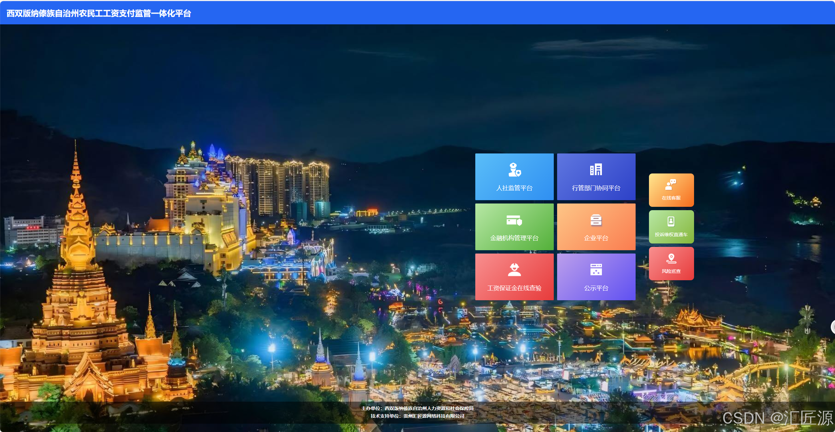The image size is (835, 432).
Task: Open the 行管部门协同平台 label
Action: point(596,188)
